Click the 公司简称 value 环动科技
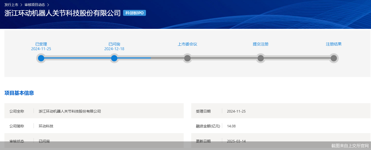Viewport: 371px width, 150px height. pyautogui.click(x=46, y=126)
